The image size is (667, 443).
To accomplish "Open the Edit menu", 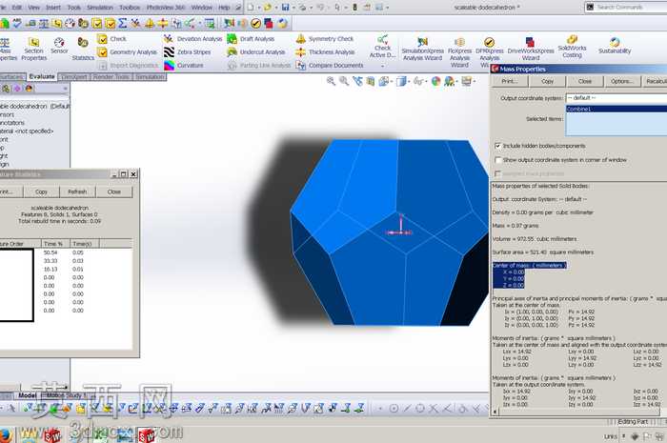I will [x=16, y=8].
